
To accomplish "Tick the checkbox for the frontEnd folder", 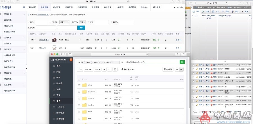I will (x=79, y=105).
